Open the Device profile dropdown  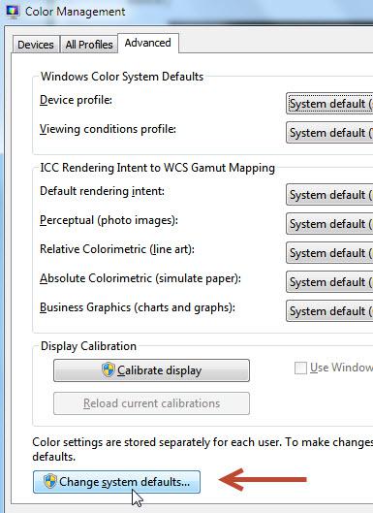point(329,104)
